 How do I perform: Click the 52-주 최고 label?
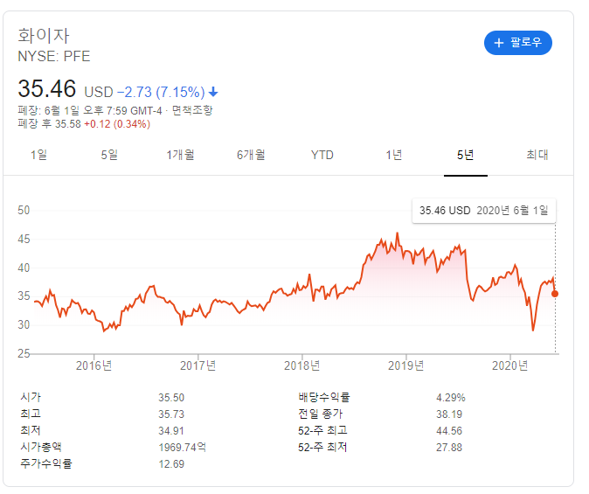pyautogui.click(x=322, y=430)
